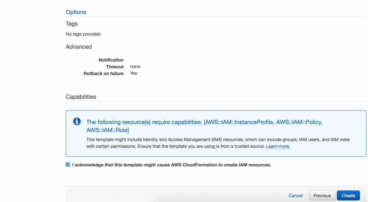Click the 'I acknowledge that this template' label text
The width and height of the screenshot is (368, 202).
[x=171, y=165]
